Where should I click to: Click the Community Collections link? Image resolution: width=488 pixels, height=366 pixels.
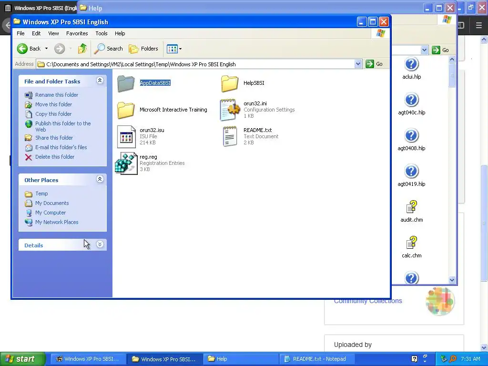tap(368, 301)
